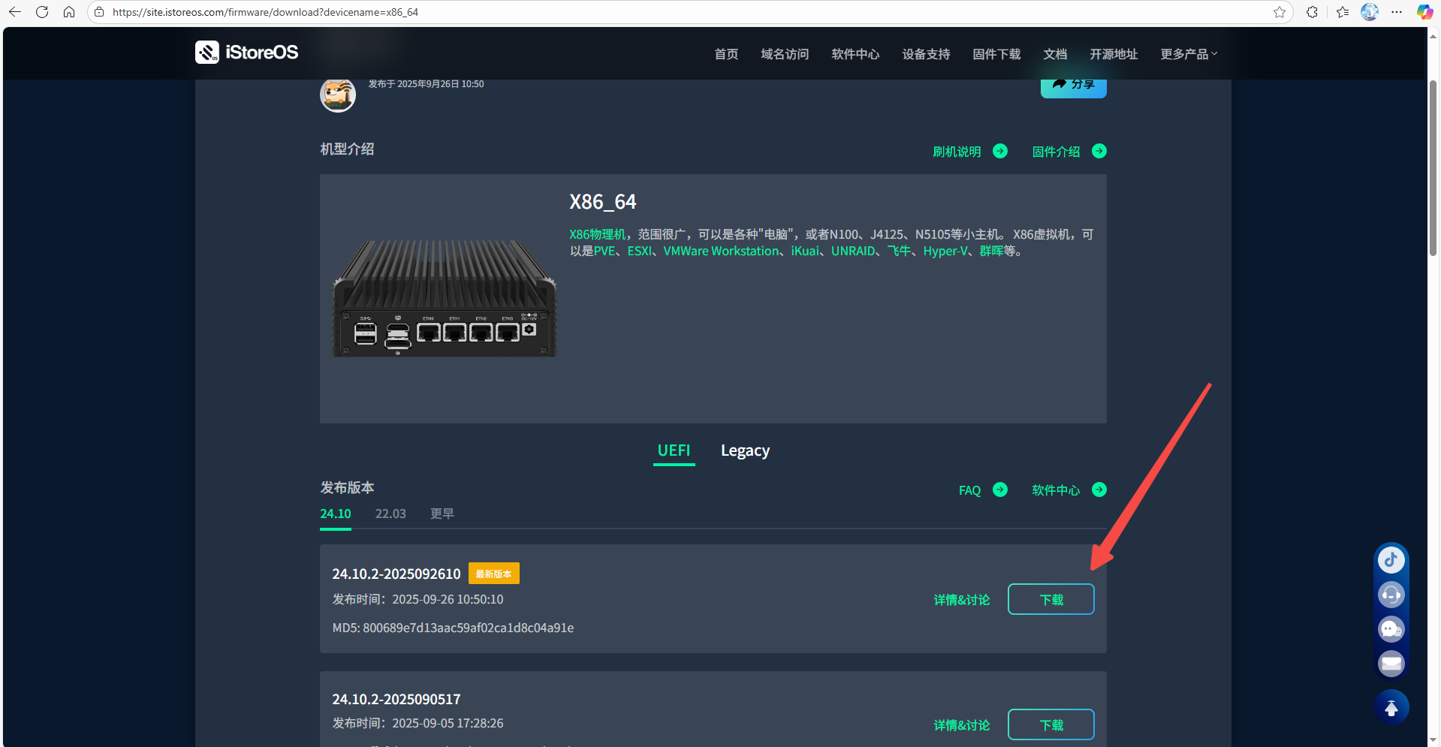Open browser home page icon
This screenshot has width=1441, height=747.
(x=69, y=12)
